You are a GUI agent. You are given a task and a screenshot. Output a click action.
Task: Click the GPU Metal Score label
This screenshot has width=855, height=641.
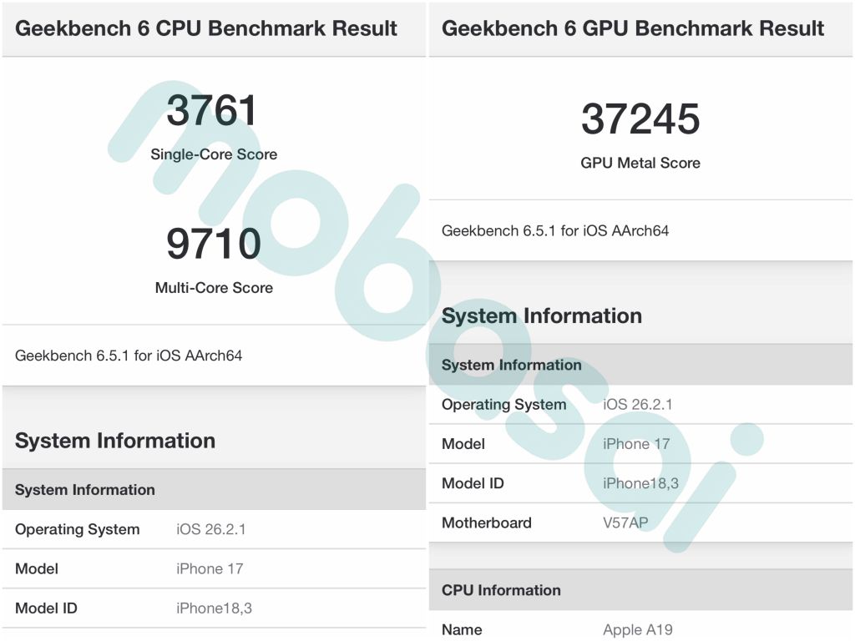click(x=639, y=163)
